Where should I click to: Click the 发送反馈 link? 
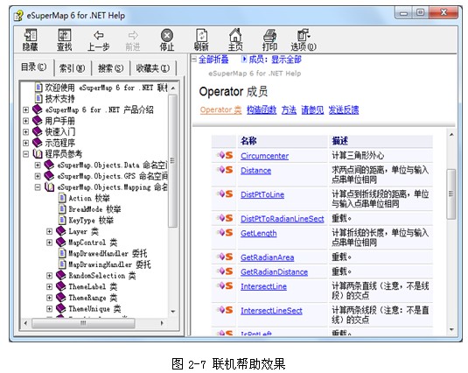tap(344, 110)
